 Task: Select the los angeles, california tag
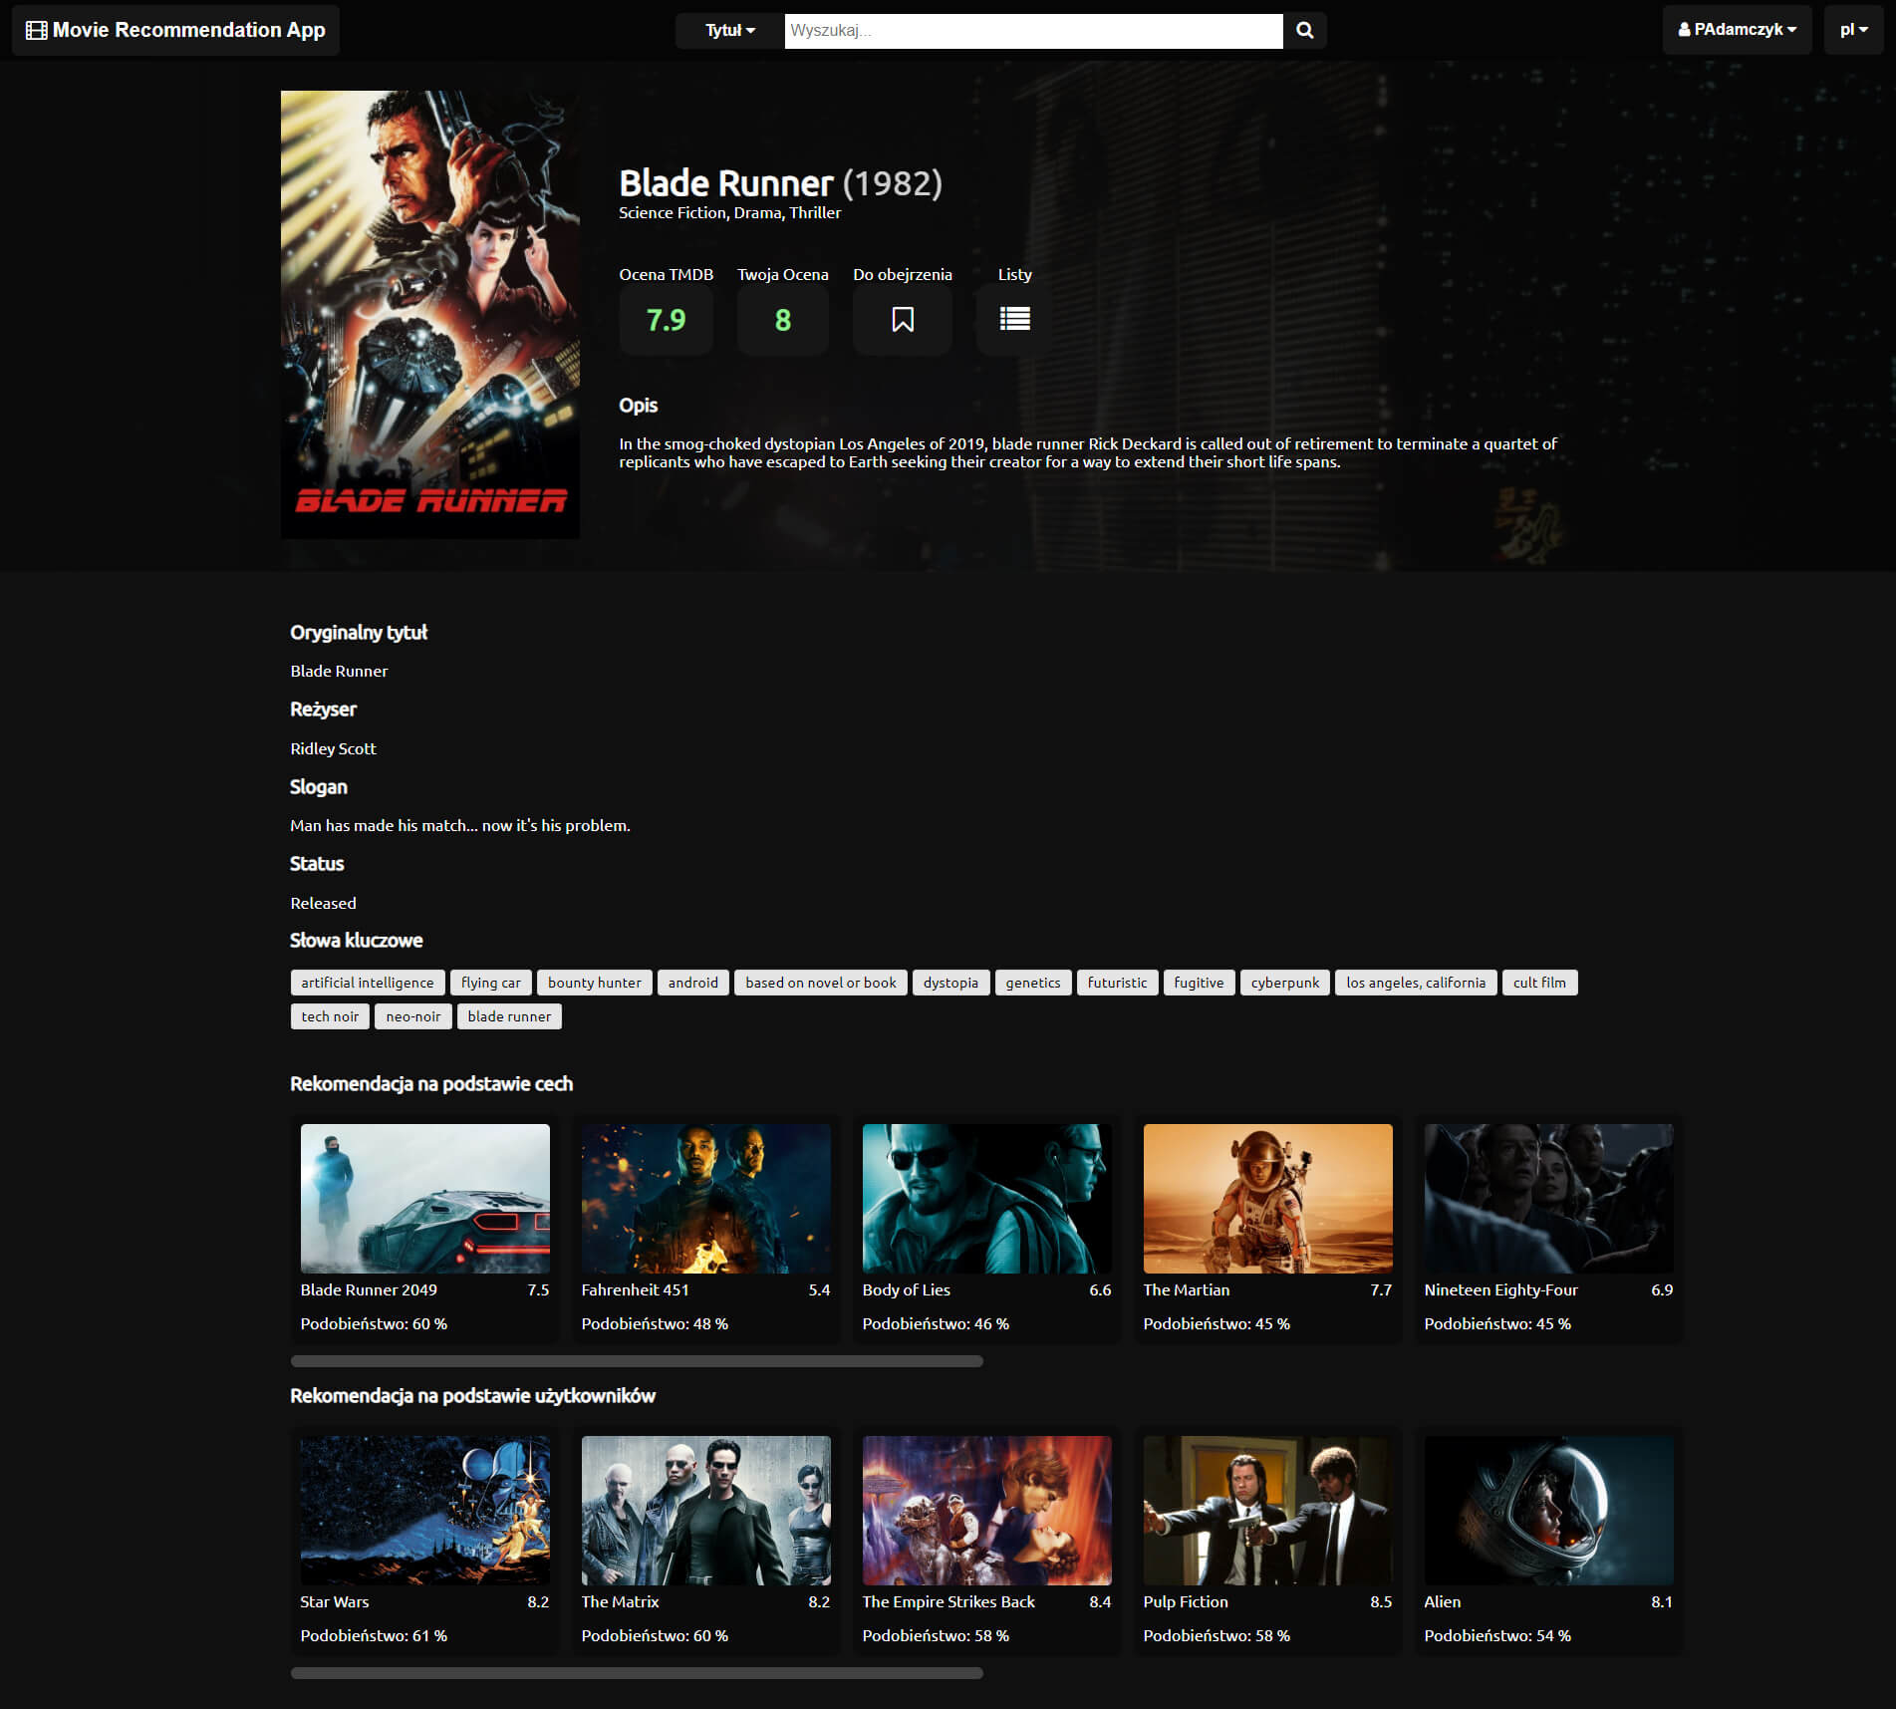[x=1416, y=983]
